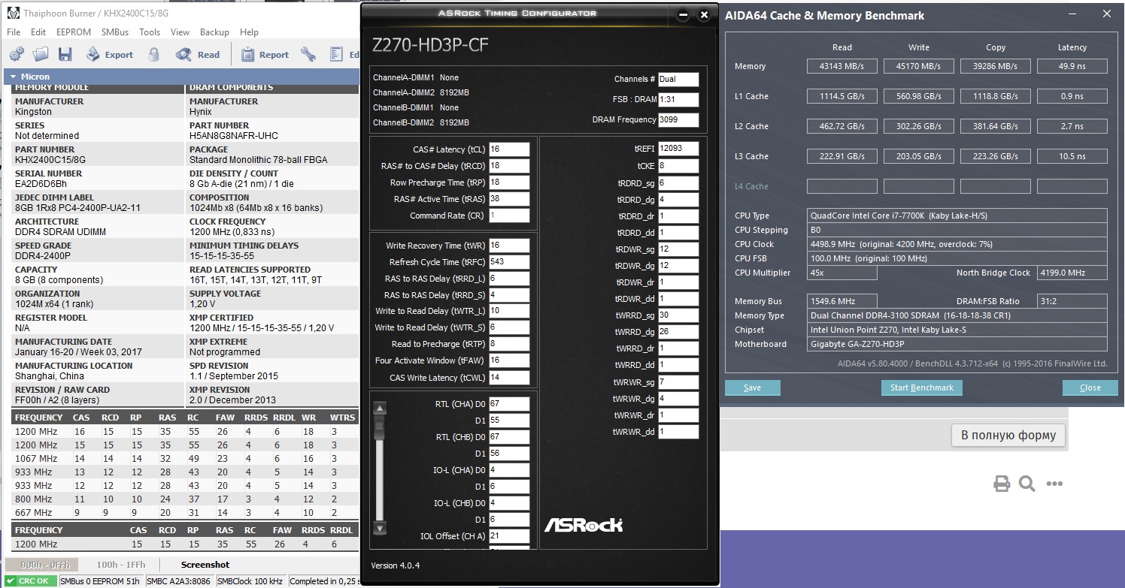Switch to the 100h - 1FFh tab
Screen dimensions: 1125x588
[121, 565]
